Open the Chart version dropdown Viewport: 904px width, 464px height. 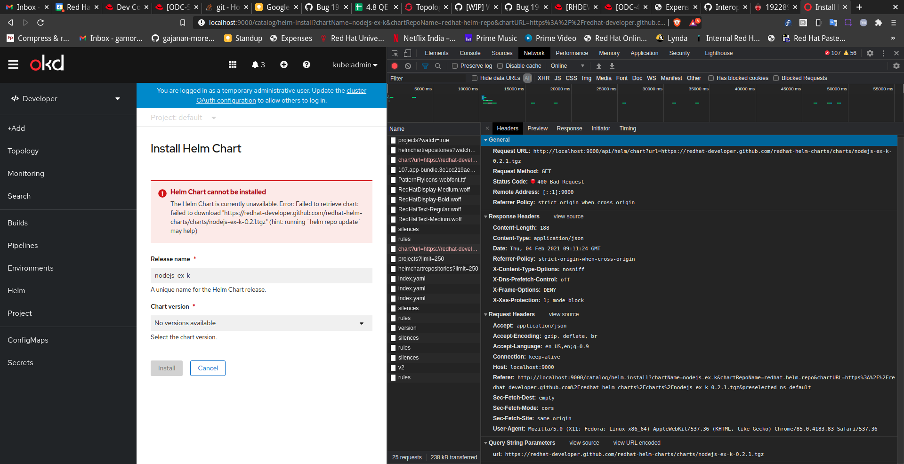pyautogui.click(x=261, y=323)
